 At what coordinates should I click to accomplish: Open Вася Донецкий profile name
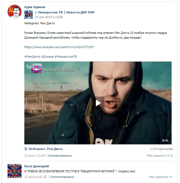pyautogui.click(x=37, y=166)
